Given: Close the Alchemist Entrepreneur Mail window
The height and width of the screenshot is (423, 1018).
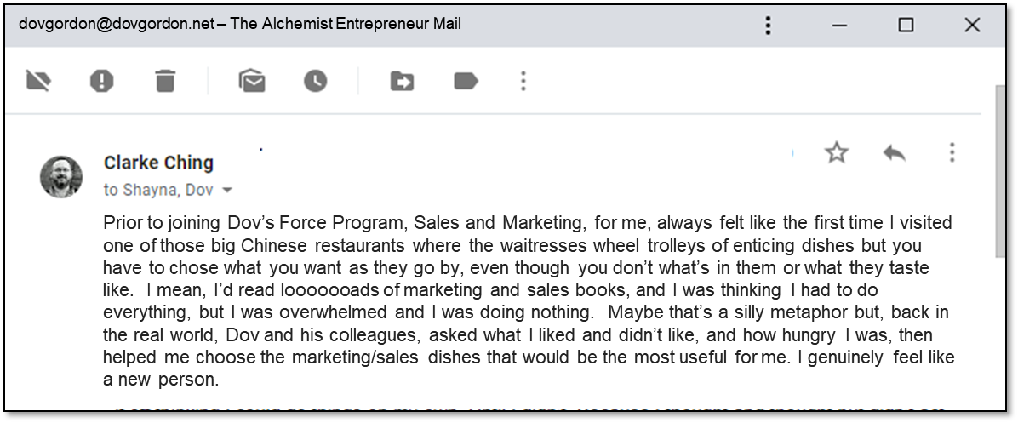Looking at the screenshot, I should click(972, 25).
